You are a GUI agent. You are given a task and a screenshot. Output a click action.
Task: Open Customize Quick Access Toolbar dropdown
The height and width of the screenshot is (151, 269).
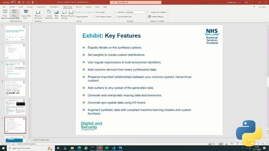pyautogui.click(x=37, y=3)
